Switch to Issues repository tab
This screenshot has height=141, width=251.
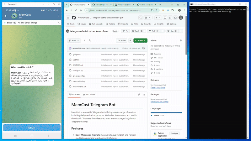(x=82, y=24)
